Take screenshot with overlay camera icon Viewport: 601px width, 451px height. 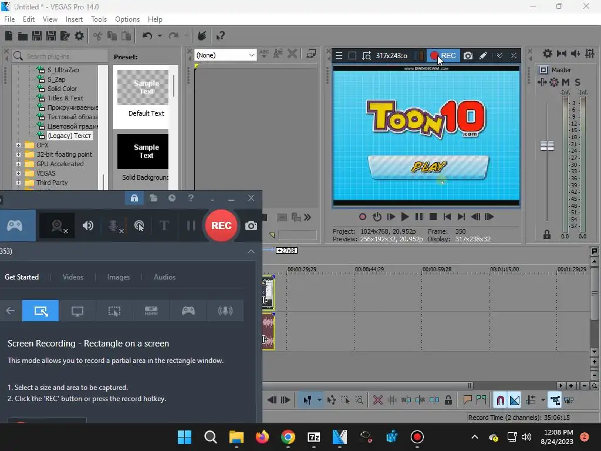(468, 56)
